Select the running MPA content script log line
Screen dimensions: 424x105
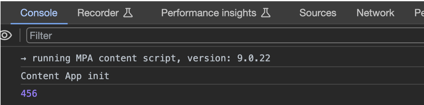pyautogui.click(x=222, y=58)
